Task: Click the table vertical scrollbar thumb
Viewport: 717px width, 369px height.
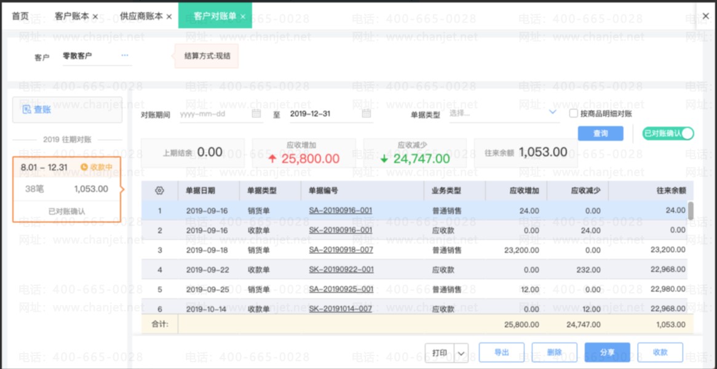Action: click(691, 211)
